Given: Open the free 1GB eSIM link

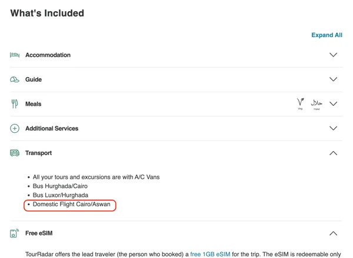Looking at the screenshot, I should [x=210, y=254].
